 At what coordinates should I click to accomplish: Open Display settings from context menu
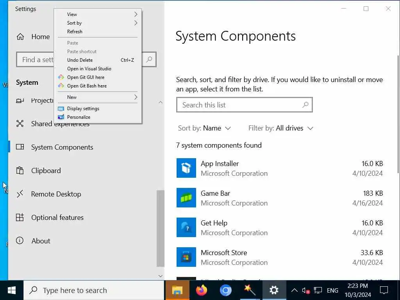(98, 109)
